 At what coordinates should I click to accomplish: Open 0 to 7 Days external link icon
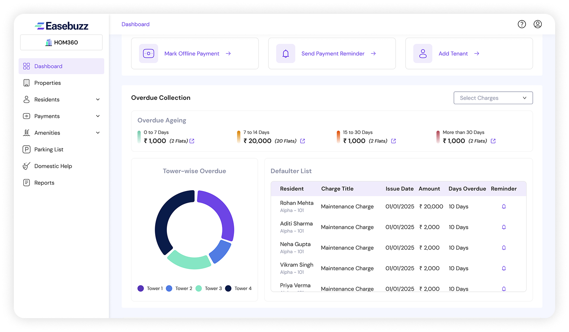coord(192,141)
